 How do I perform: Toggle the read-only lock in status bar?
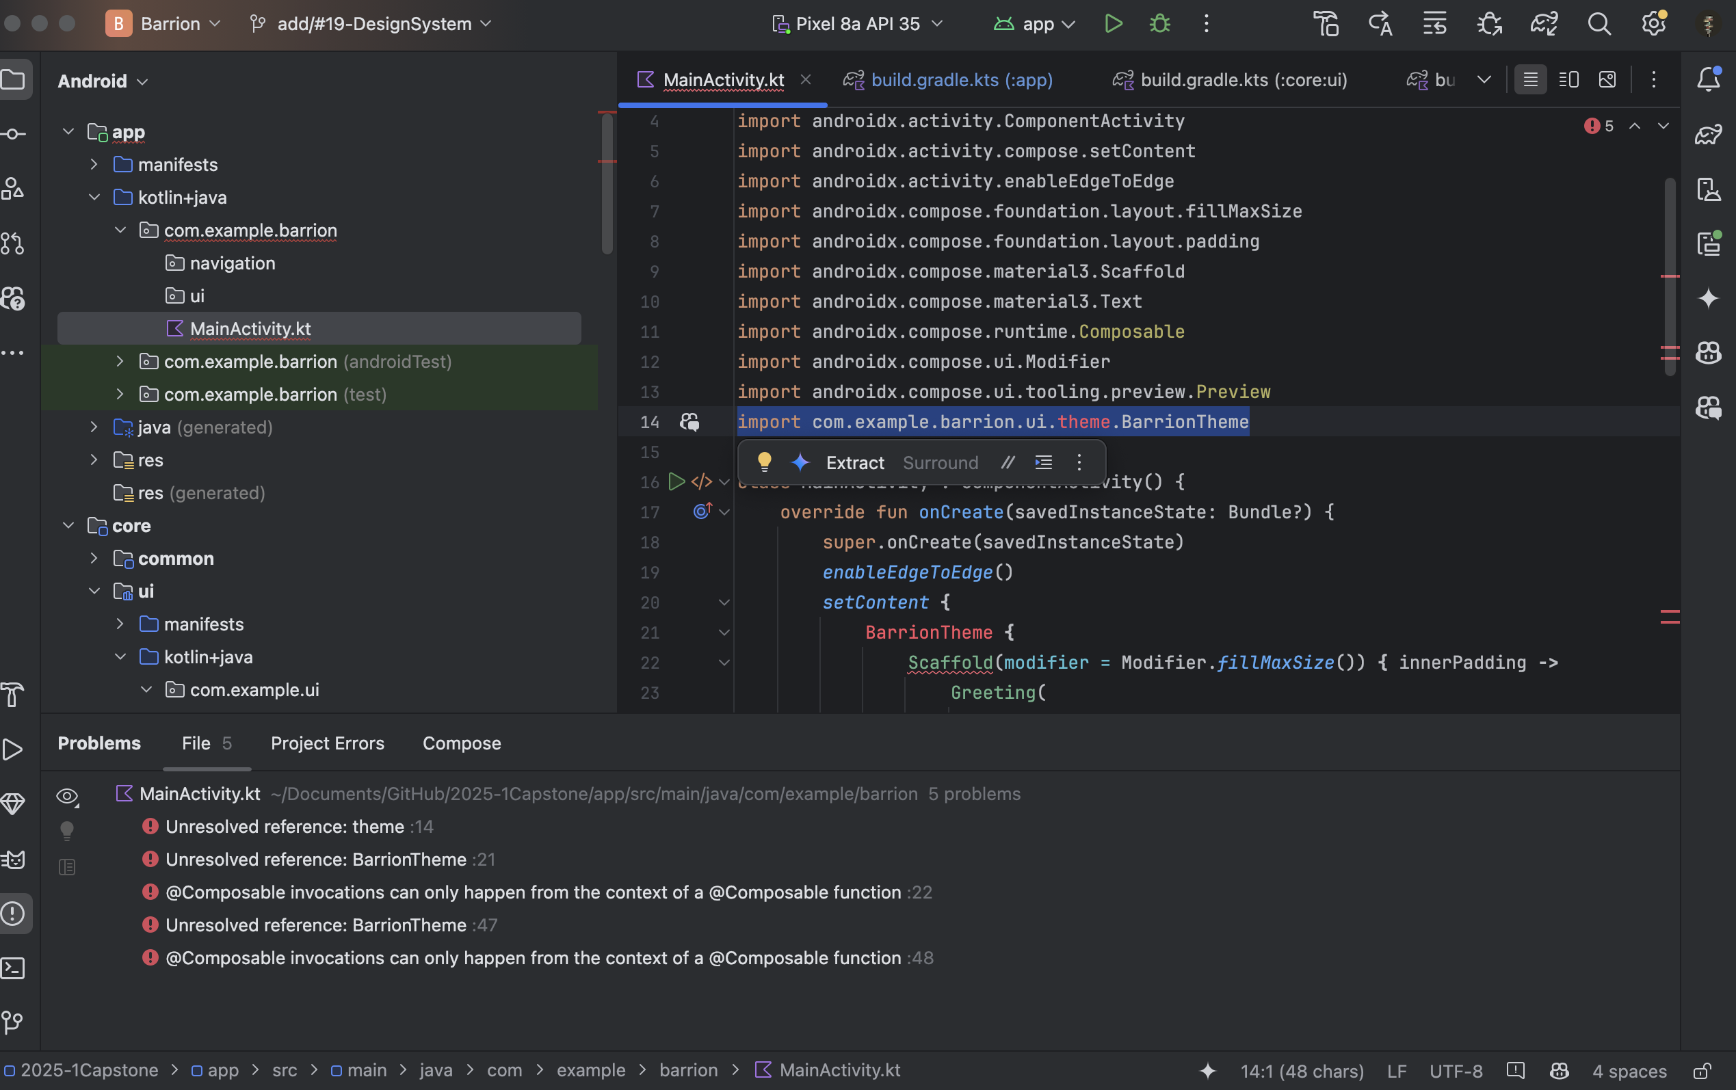click(x=1702, y=1071)
